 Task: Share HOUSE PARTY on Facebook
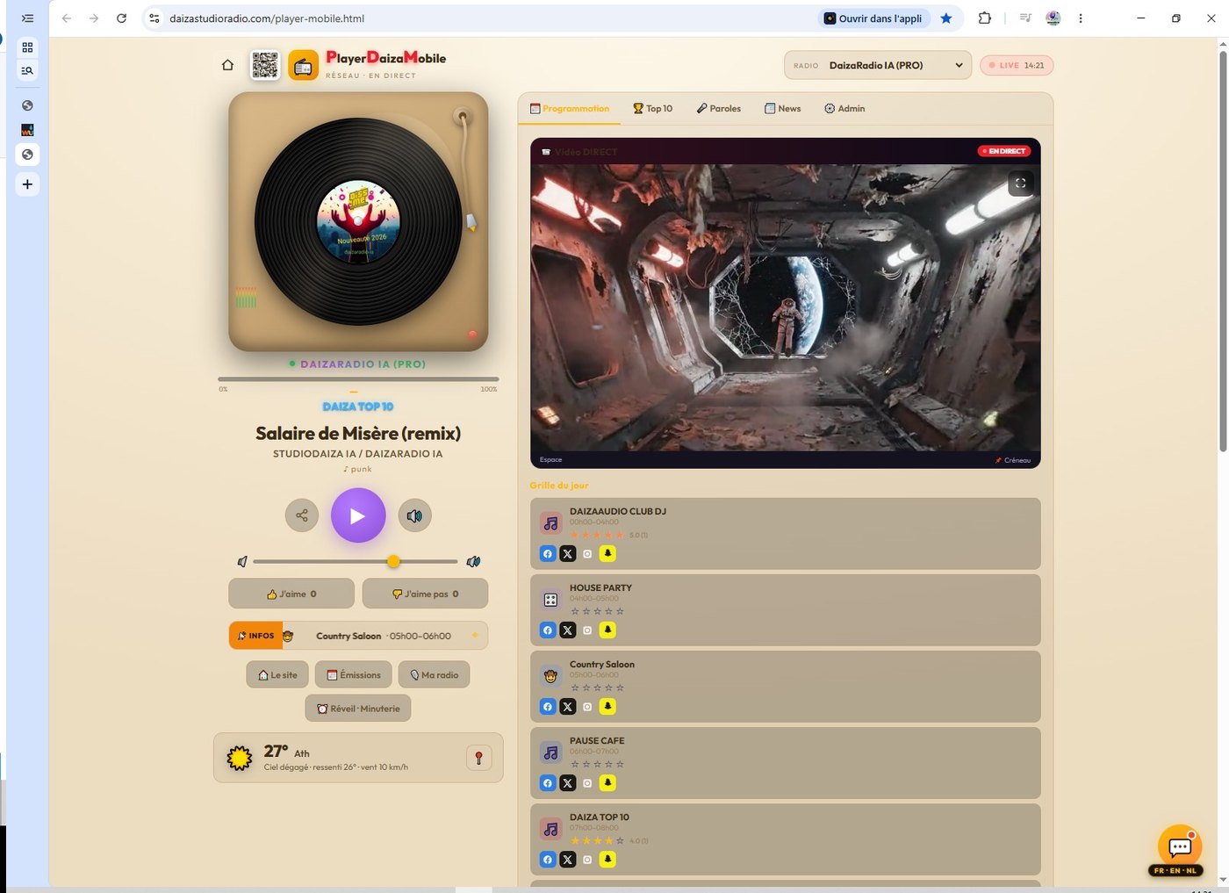coord(548,630)
